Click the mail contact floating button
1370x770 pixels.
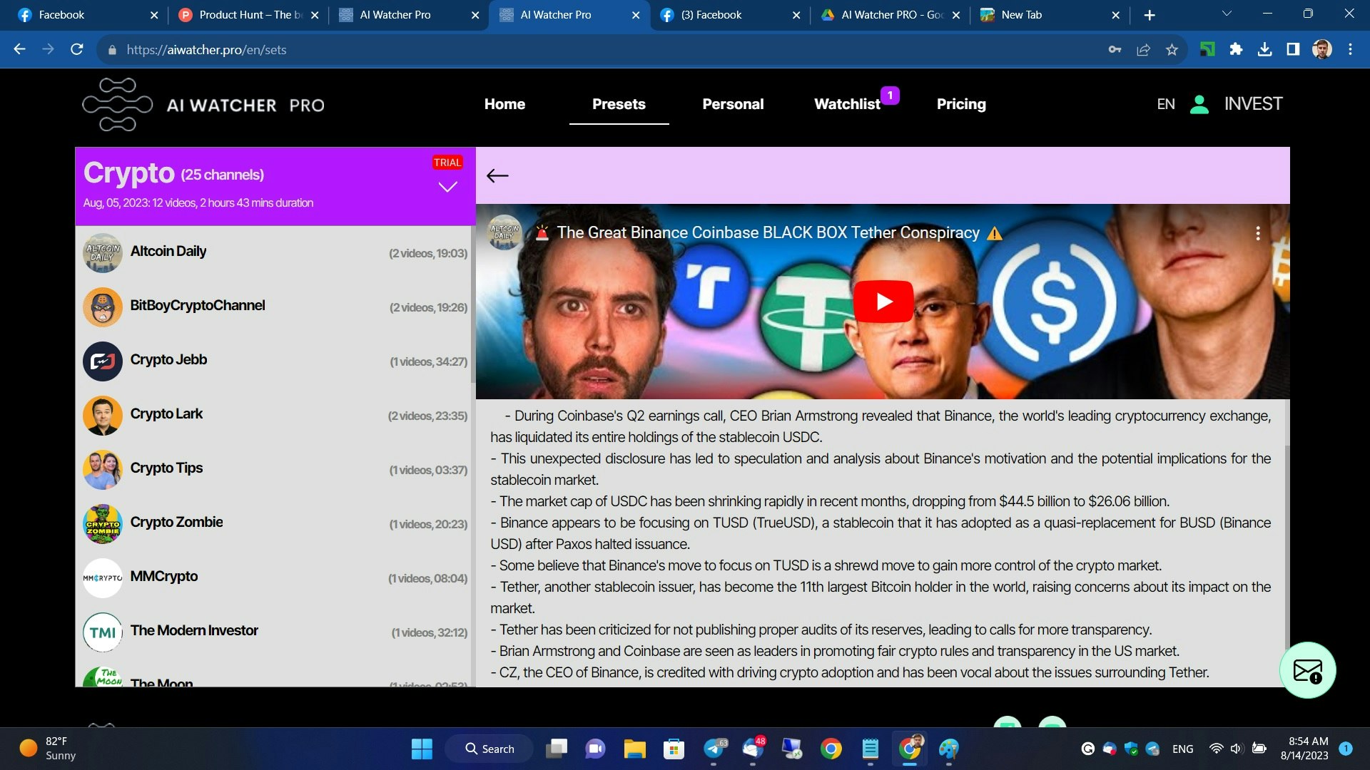[1307, 670]
